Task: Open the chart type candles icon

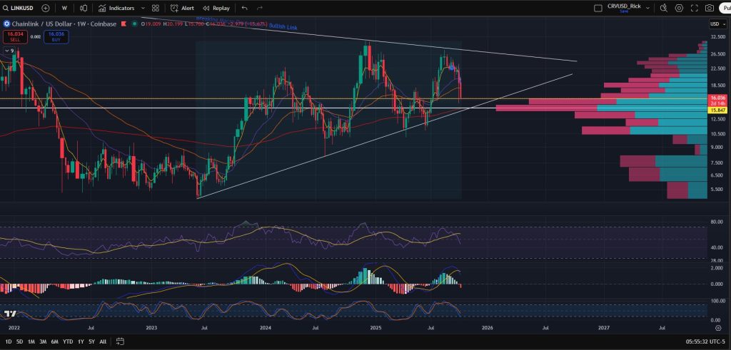Action: (x=84, y=8)
